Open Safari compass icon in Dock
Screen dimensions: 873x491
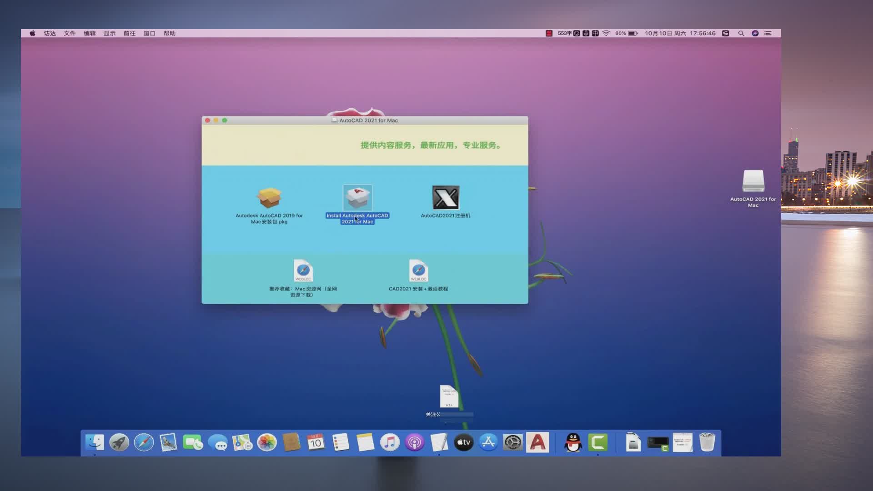(144, 442)
